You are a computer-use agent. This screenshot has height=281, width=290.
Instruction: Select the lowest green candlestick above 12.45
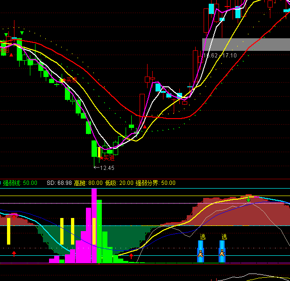94,149
